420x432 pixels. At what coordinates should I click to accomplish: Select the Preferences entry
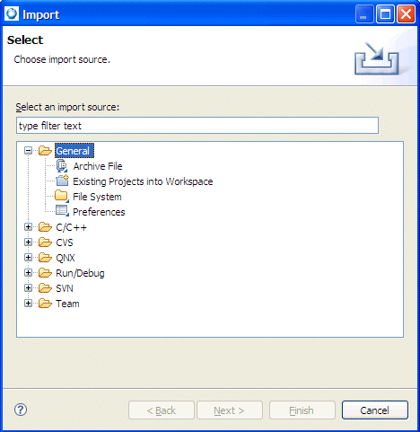99,212
